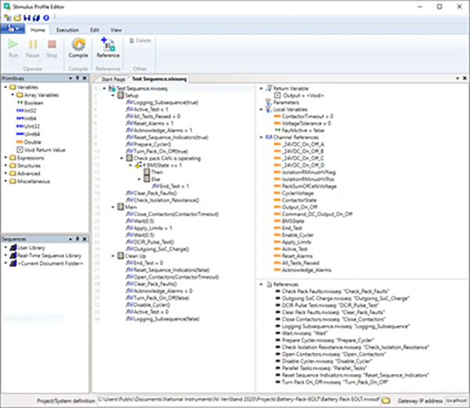Select the Setup block icon
470x408 pixels.
tap(121, 96)
